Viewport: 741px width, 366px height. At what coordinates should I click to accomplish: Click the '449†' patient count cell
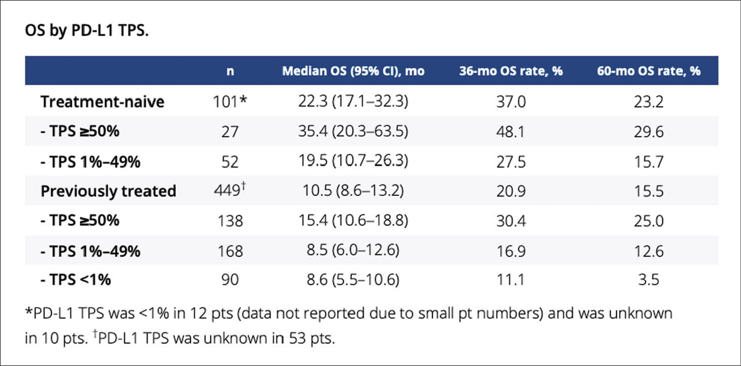click(230, 191)
